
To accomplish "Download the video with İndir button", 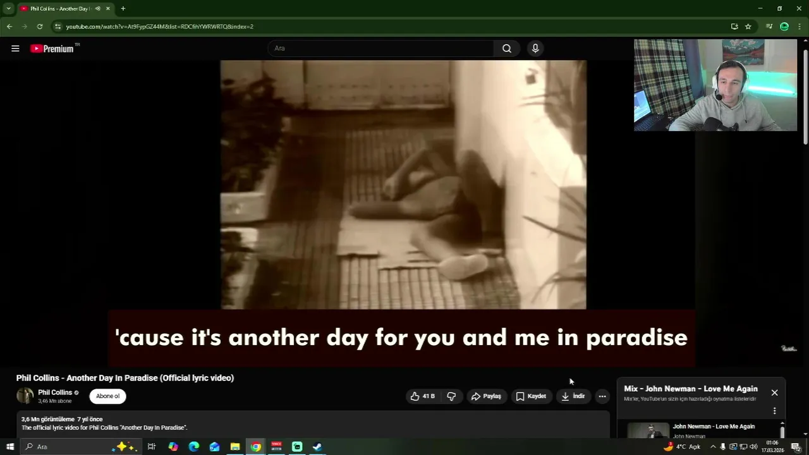I will point(573,396).
